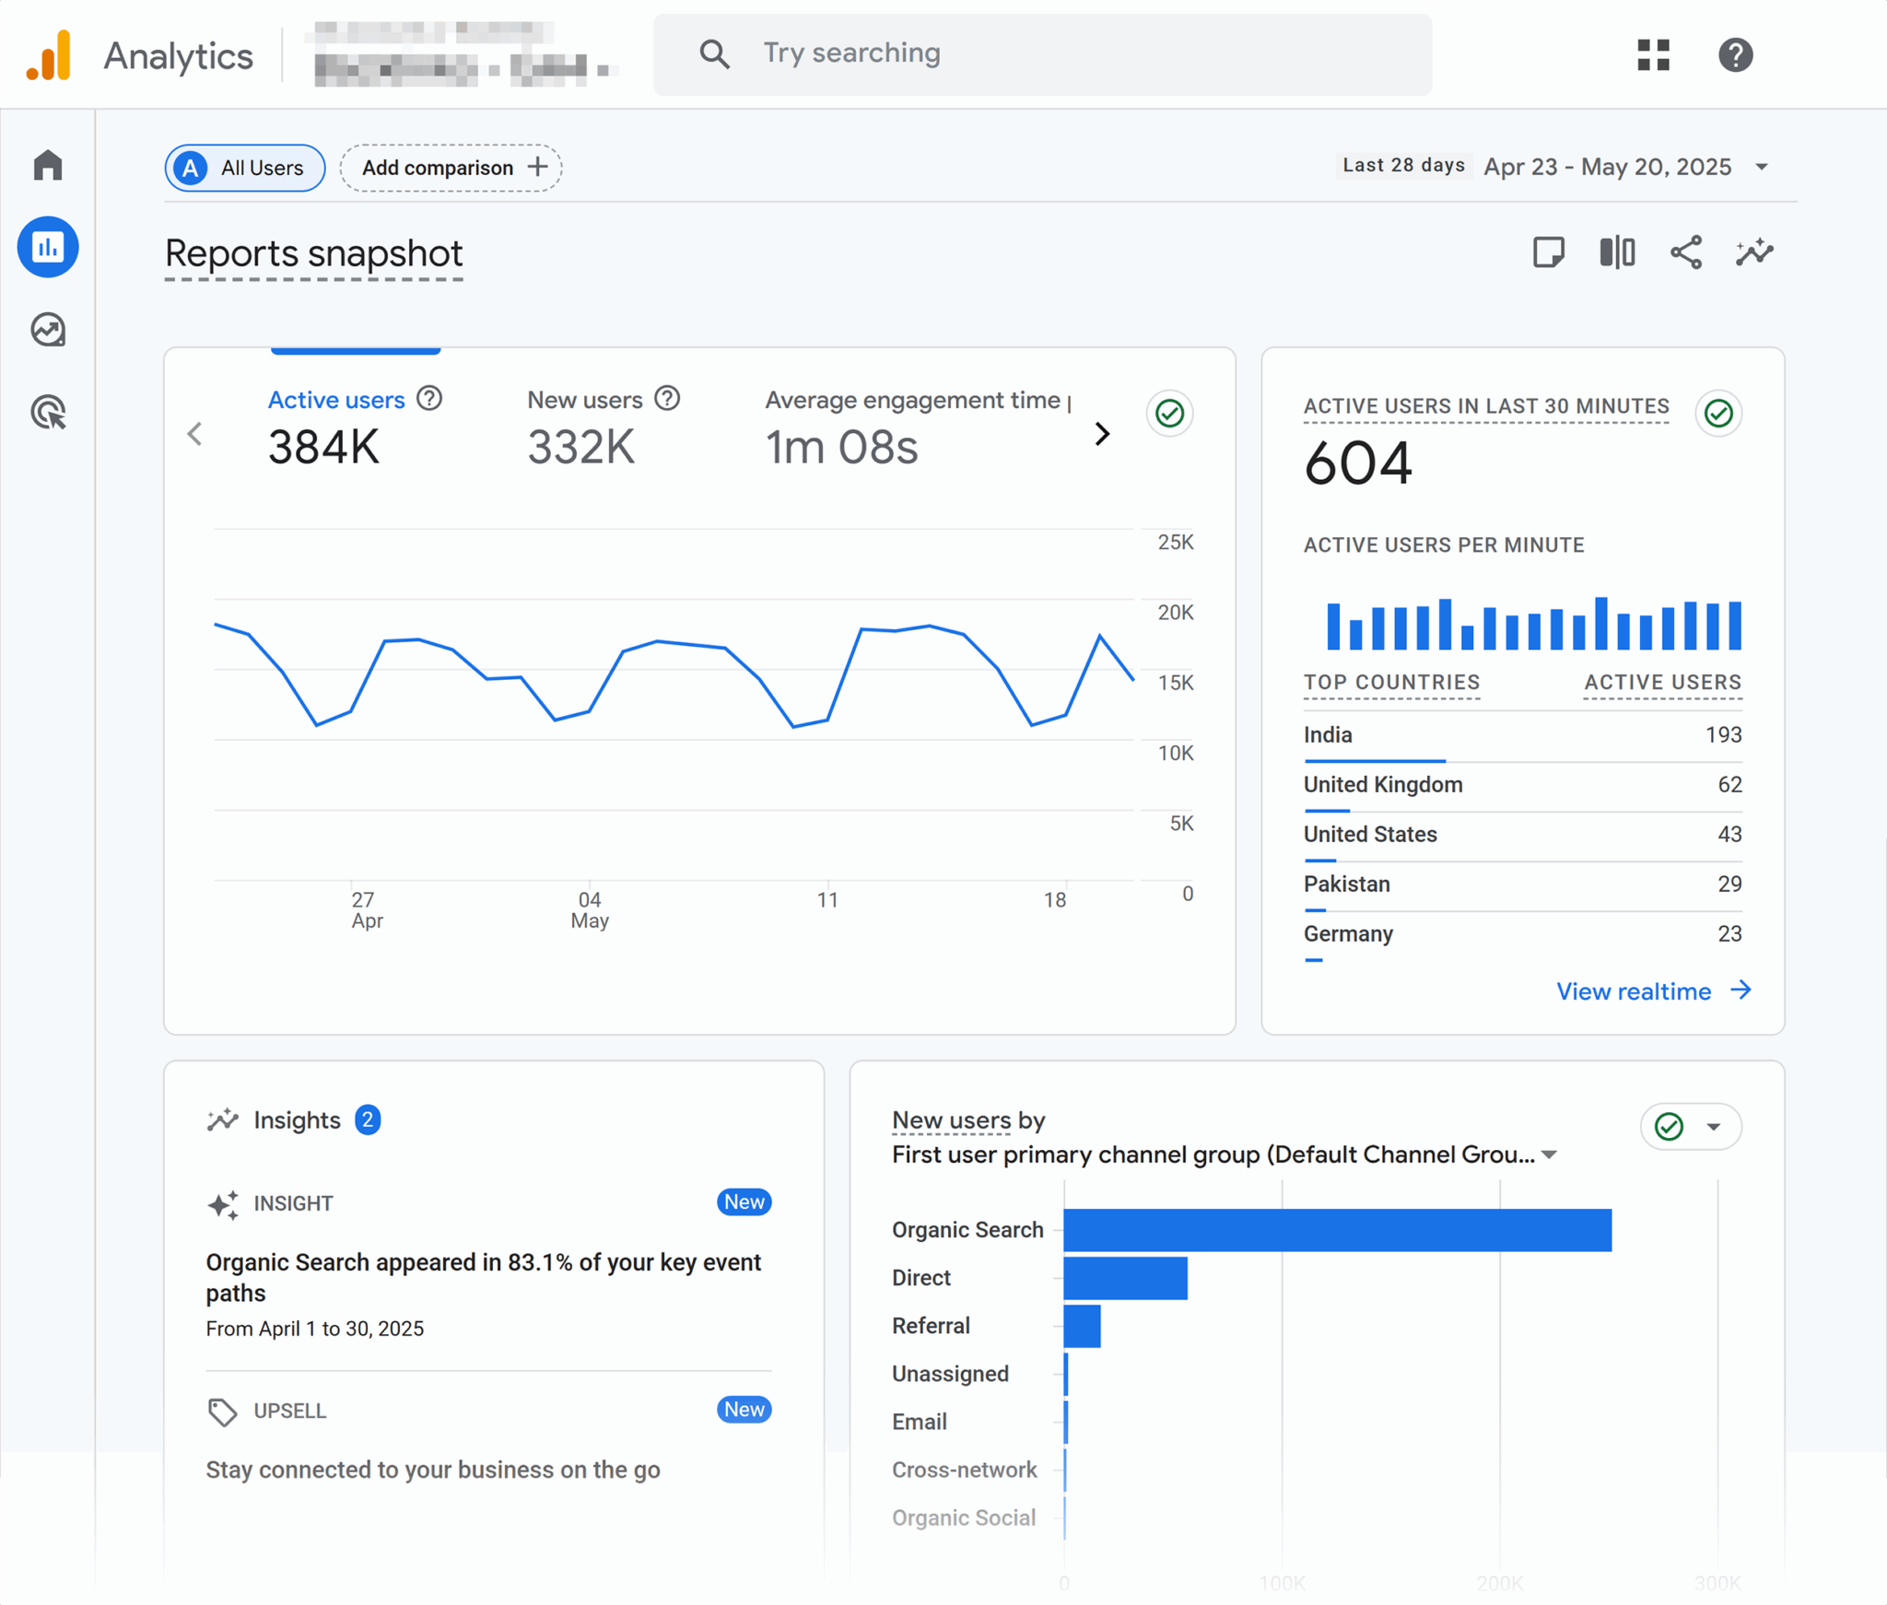Screen dimensions: 1887x1605
Task: Click ACTIVE USERS IN LAST 30 MINUTES heading
Action: 1486,406
